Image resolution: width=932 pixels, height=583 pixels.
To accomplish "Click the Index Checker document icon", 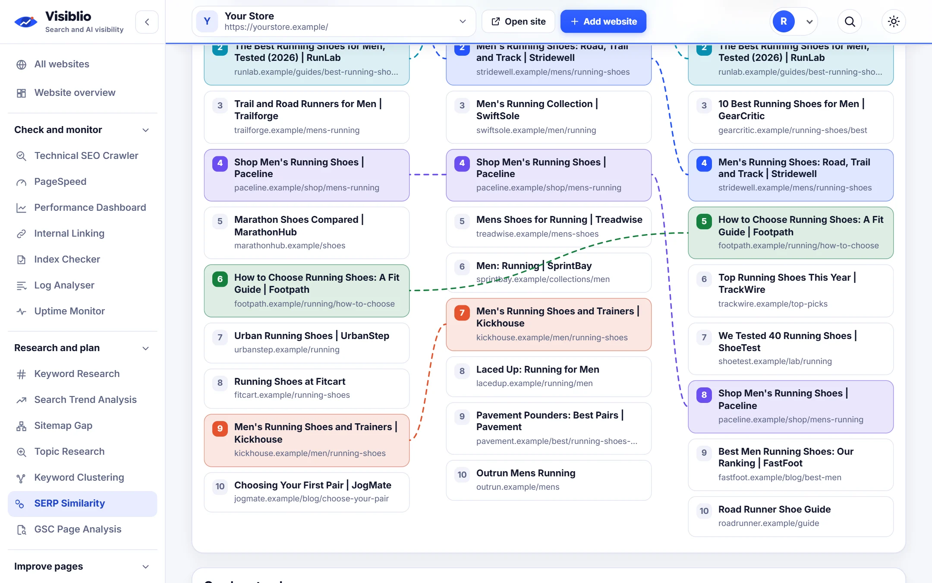I will click(21, 260).
